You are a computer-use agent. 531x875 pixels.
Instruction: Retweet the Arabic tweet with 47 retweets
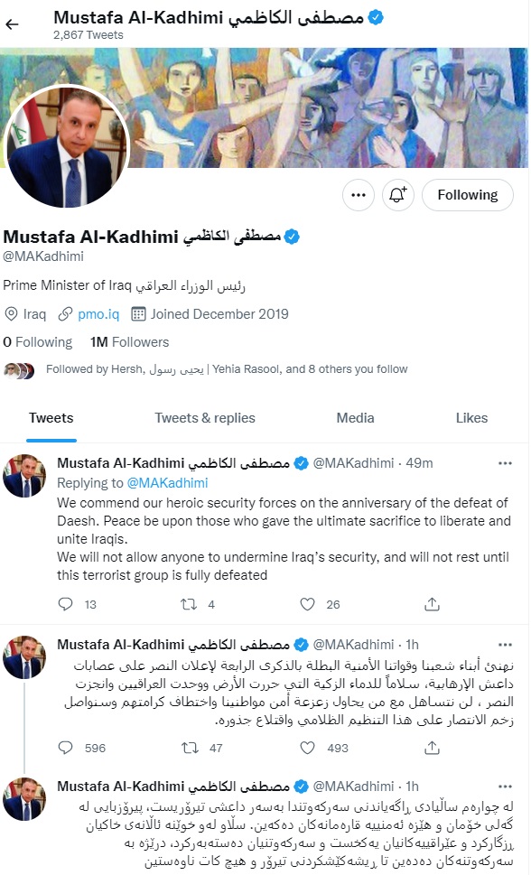tap(190, 747)
